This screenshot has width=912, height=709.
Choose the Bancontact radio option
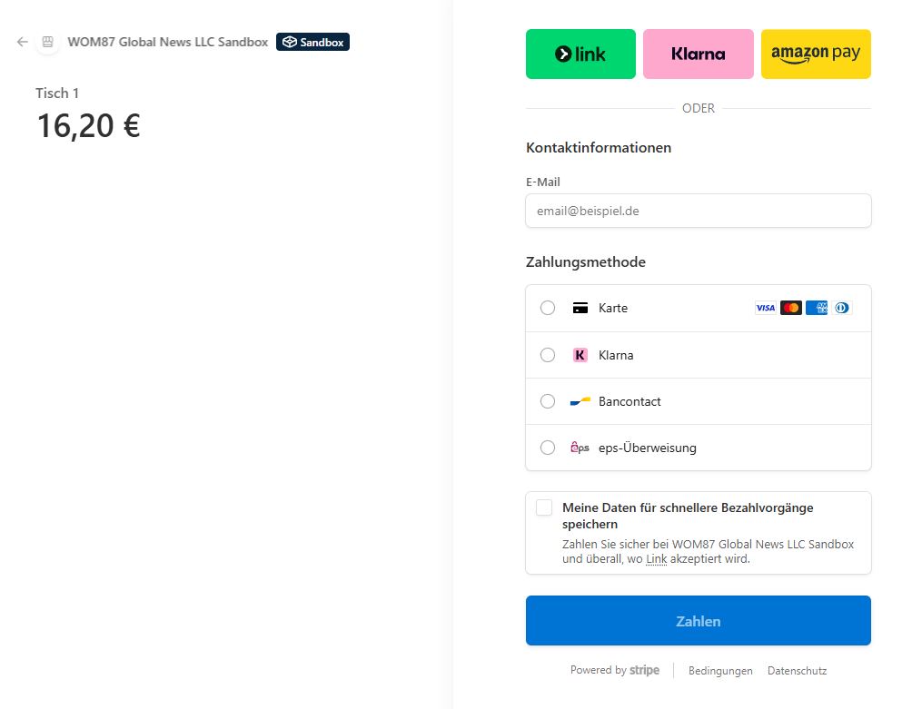coord(548,401)
